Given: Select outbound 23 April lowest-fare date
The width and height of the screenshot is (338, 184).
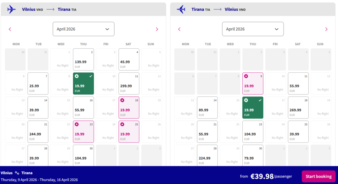Looking at the screenshot, I should point(83,132).
